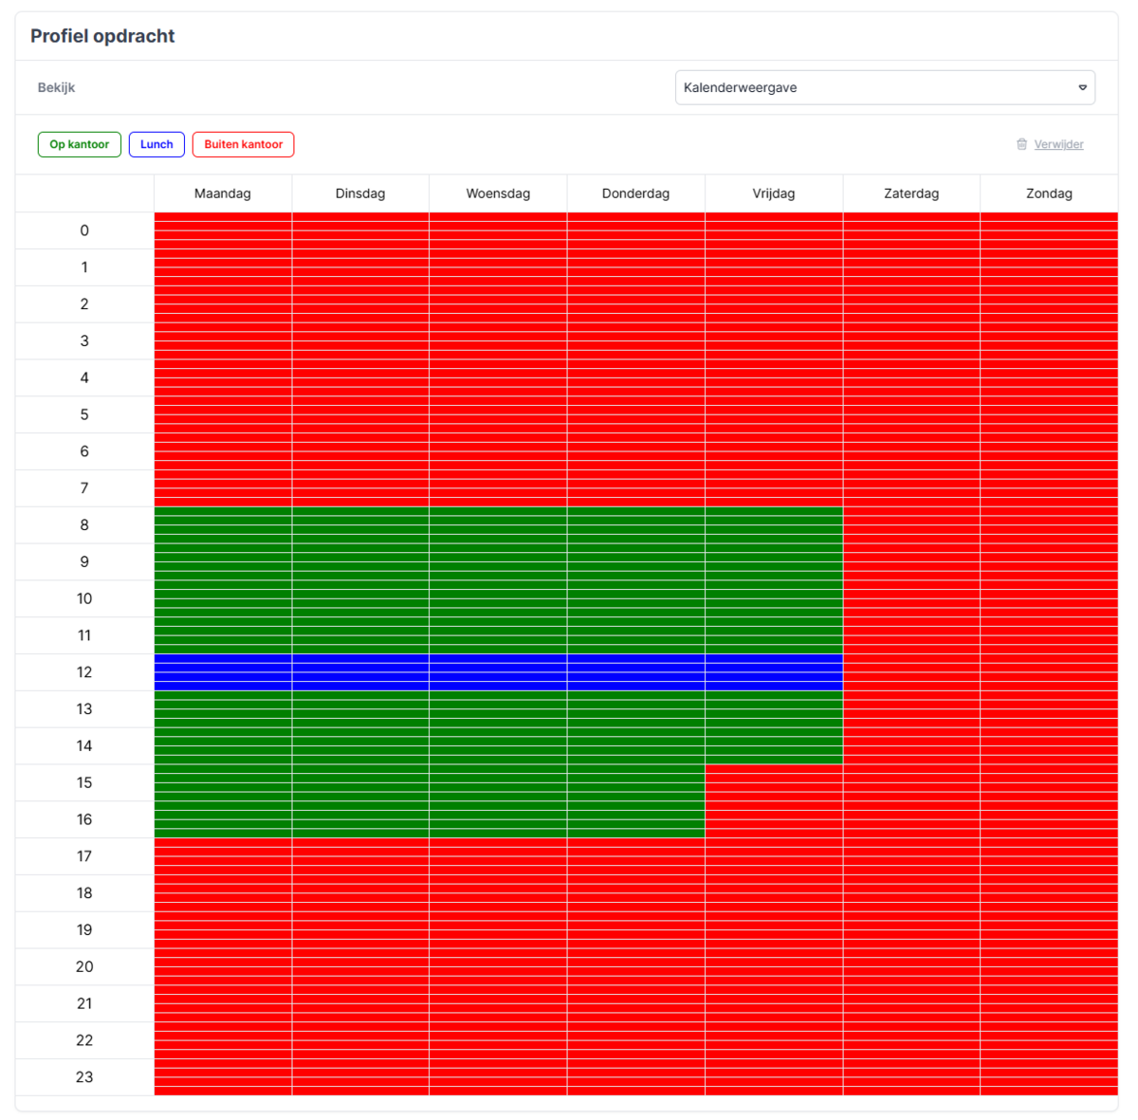The width and height of the screenshot is (1138, 1120).
Task: Click the Maandag column header
Action: [223, 193]
